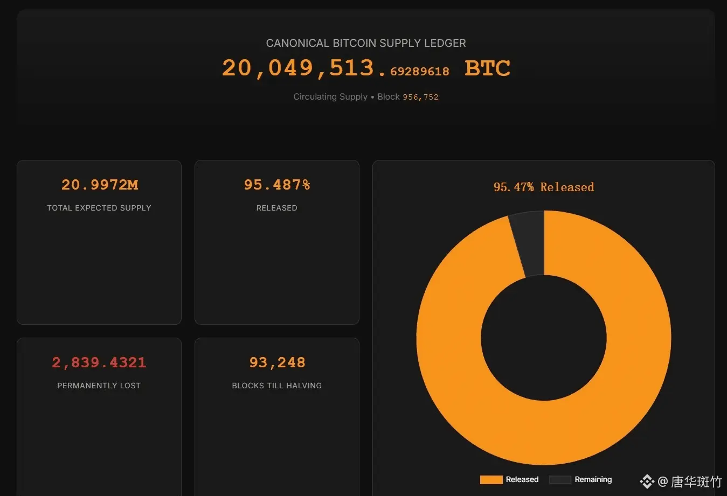Click the BLOCKS TILL HALVING label
This screenshot has width=727, height=496.
277,386
